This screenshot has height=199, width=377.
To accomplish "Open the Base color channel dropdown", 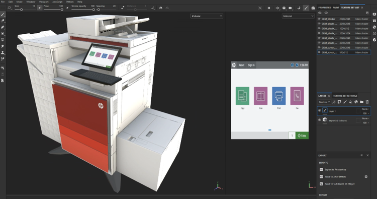I will click(x=324, y=102).
